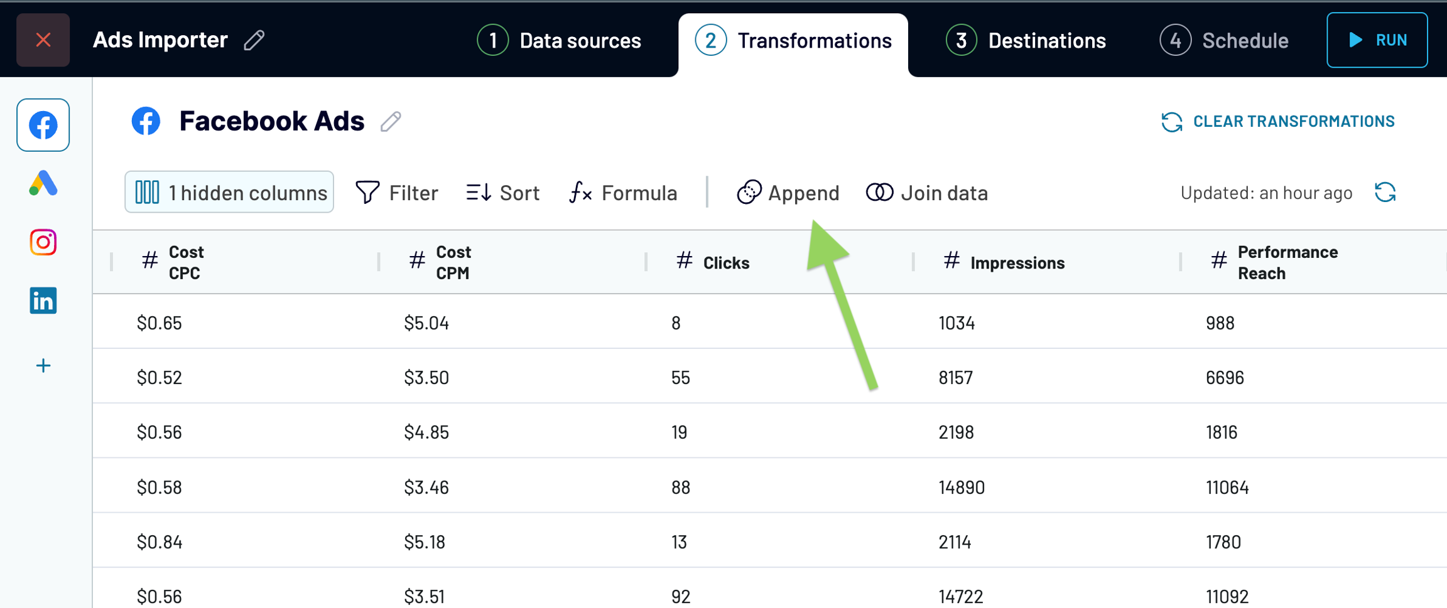Toggle the 1 hidden columns panel
1447x608 pixels.
229,192
